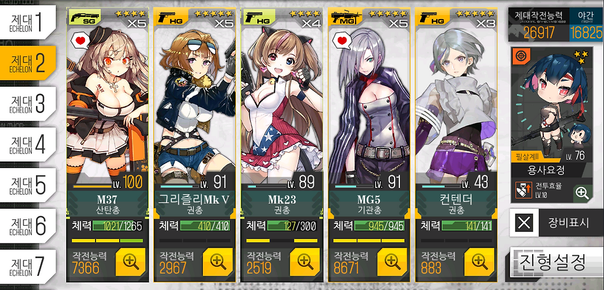Select the 제대작전능력 echelon power panel
The image size is (604, 290).
tap(539, 25)
